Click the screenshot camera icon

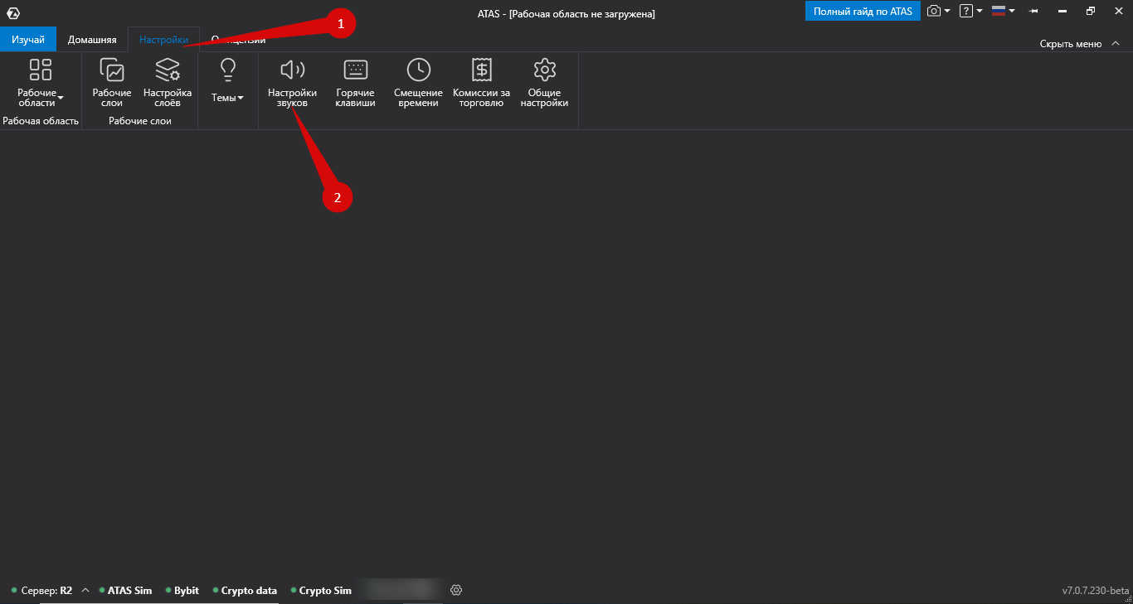(x=934, y=12)
